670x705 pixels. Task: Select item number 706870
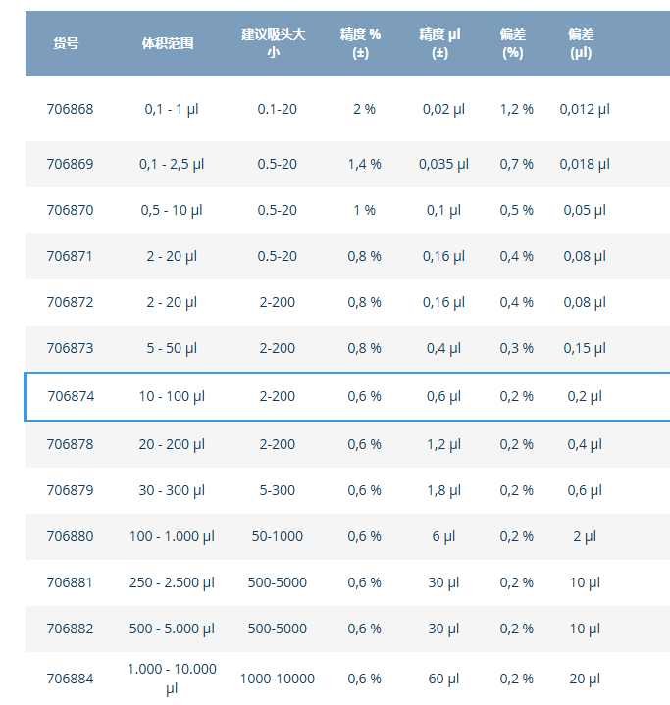point(71,210)
